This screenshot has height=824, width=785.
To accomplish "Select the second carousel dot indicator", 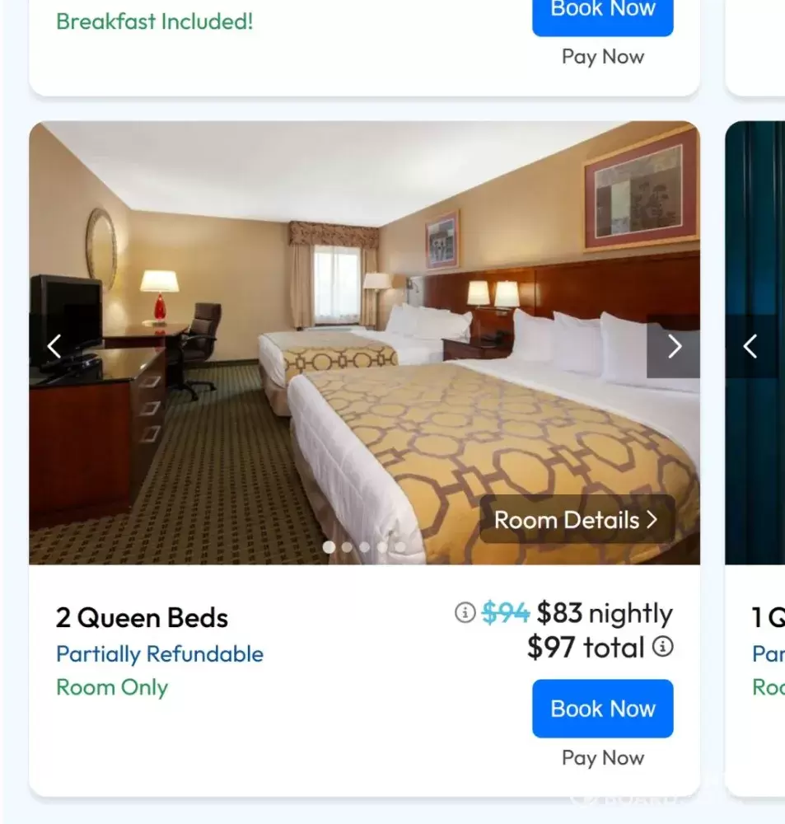I will coord(347,547).
